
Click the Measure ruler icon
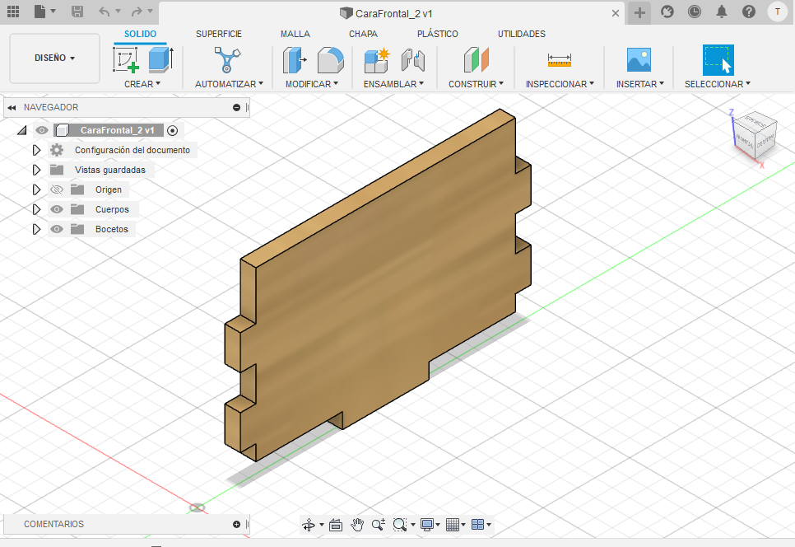559,61
